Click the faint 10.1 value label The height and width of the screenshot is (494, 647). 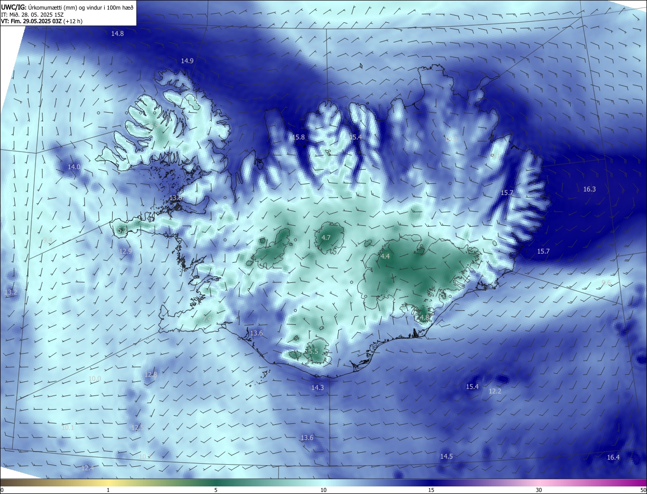click(x=68, y=428)
